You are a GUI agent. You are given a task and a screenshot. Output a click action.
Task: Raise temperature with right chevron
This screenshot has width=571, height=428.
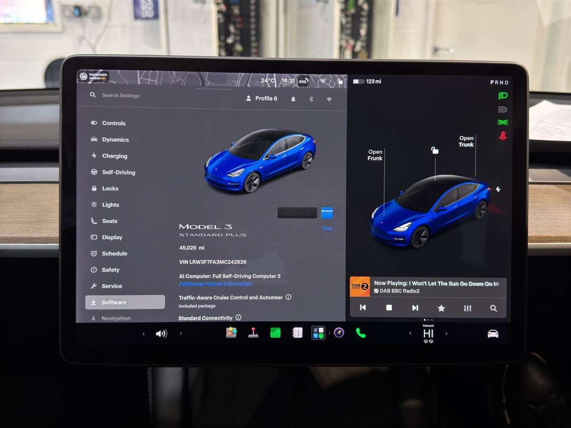tap(446, 333)
